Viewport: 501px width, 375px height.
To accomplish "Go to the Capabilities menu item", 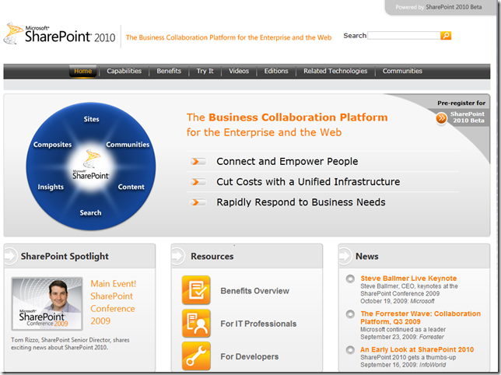I will [124, 71].
